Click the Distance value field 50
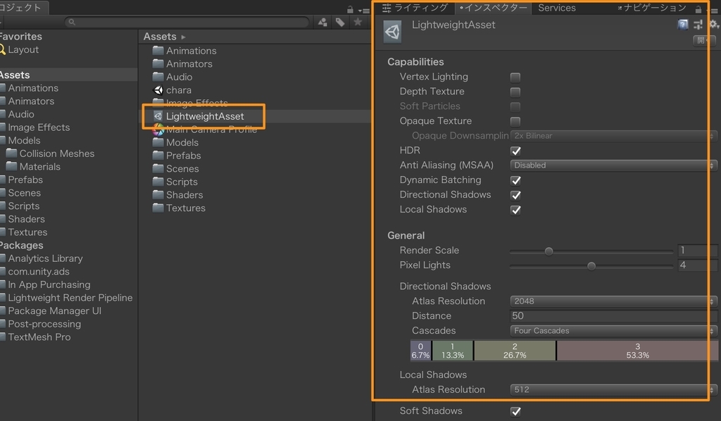The height and width of the screenshot is (421, 721). (x=614, y=315)
